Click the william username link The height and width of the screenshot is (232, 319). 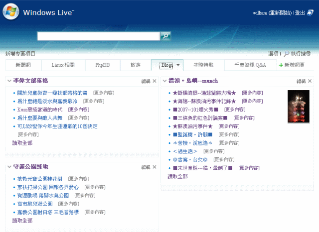click(260, 13)
